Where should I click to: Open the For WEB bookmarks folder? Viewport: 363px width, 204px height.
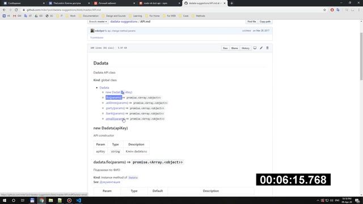pyautogui.click(x=169, y=16)
